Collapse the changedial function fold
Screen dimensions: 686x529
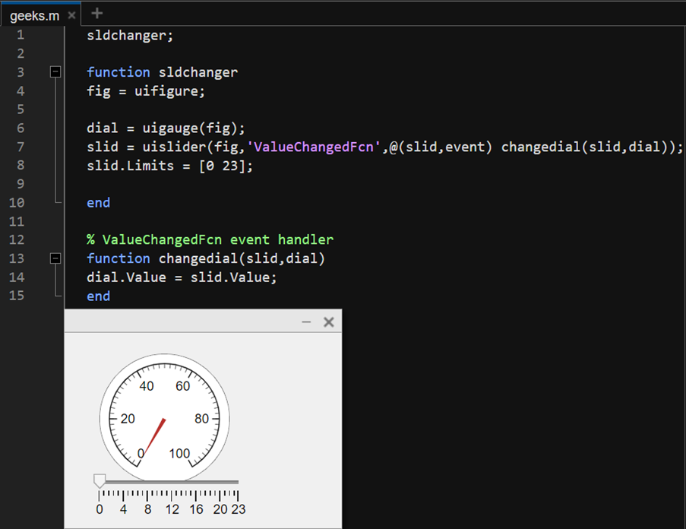click(55, 258)
